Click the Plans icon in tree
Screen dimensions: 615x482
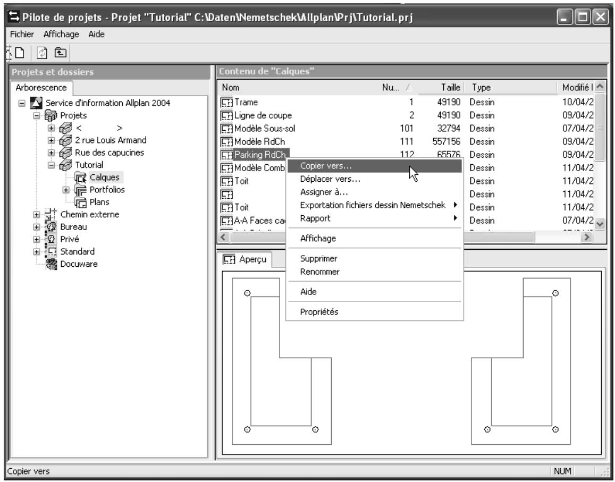(x=80, y=202)
